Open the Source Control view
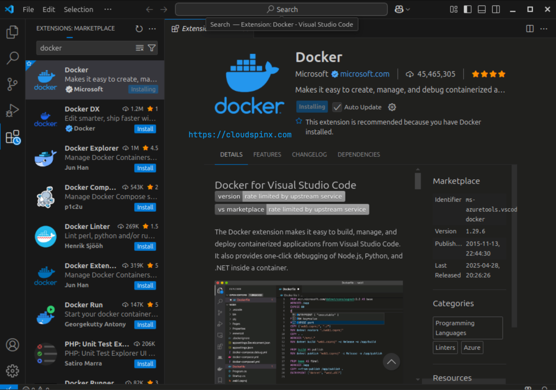The image size is (556, 390). (x=12, y=84)
